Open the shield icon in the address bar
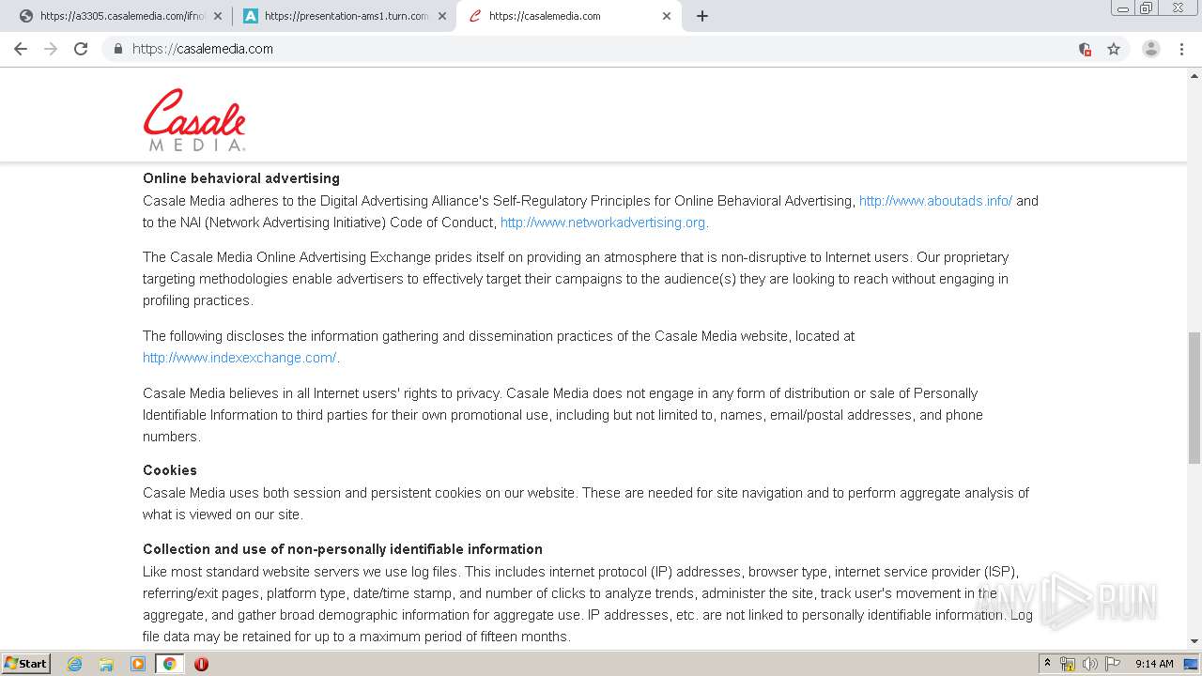Viewport: 1202px width, 676px height. [1085, 49]
